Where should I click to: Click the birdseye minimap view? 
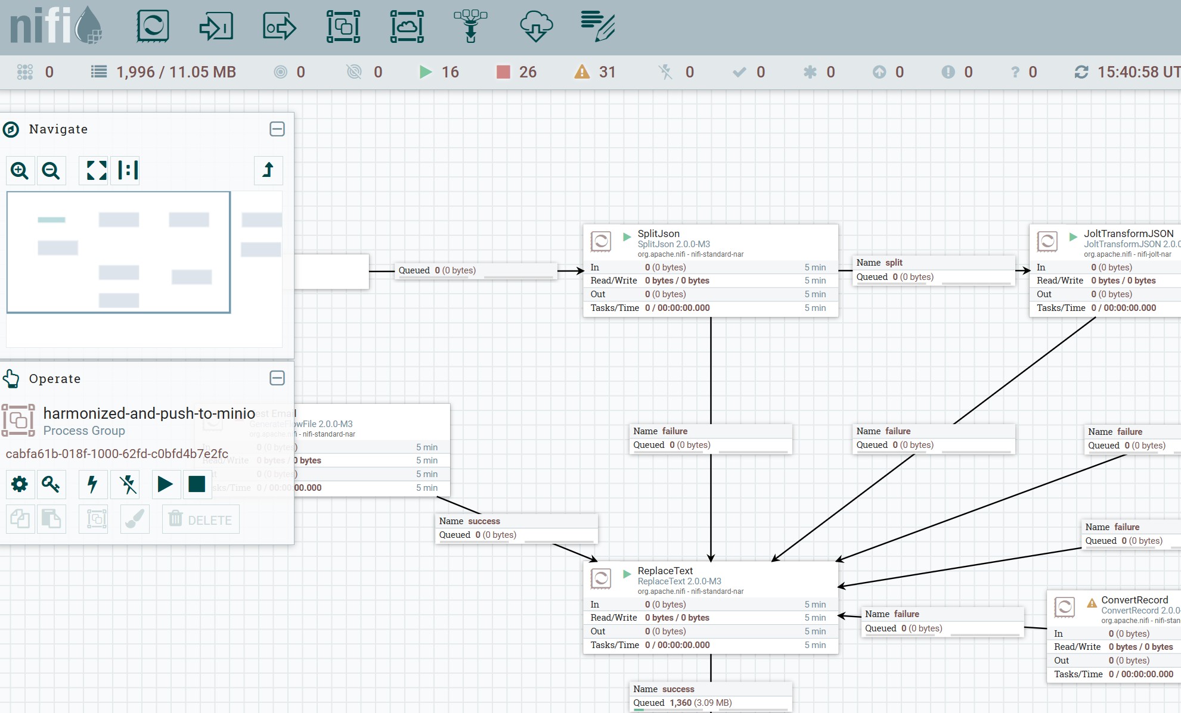144,269
